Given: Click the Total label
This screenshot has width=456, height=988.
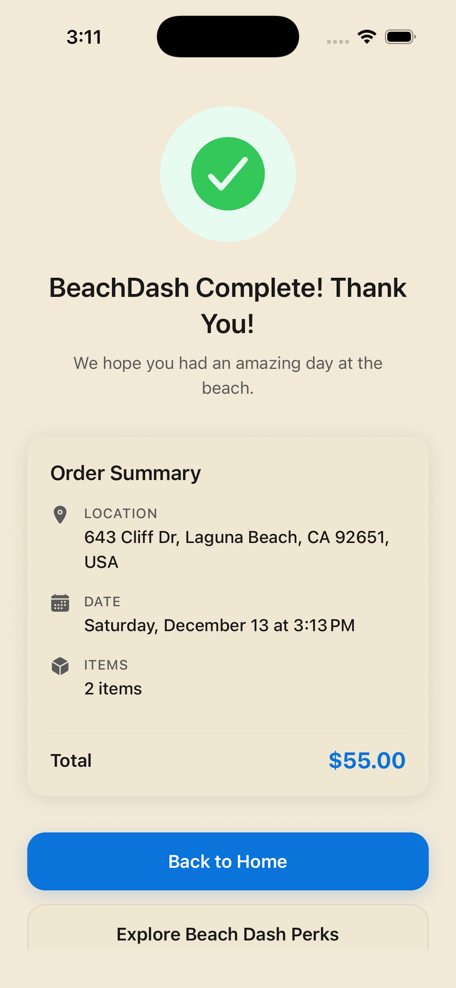Looking at the screenshot, I should click(x=71, y=760).
